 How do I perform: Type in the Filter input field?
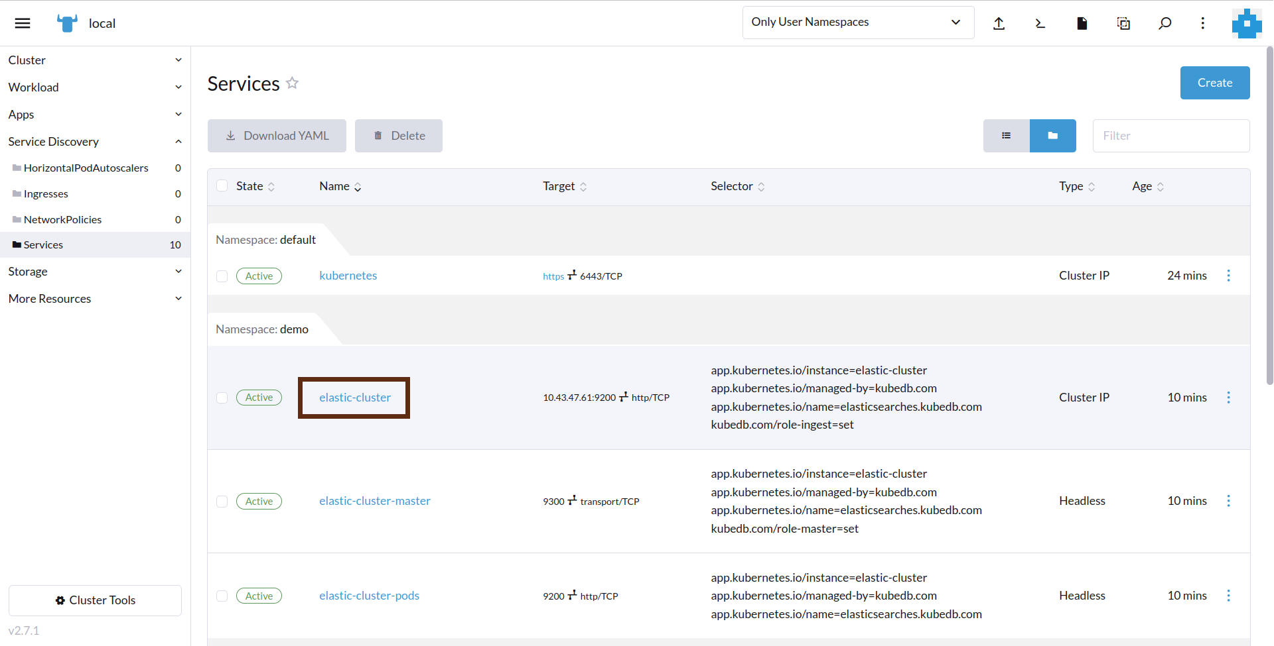tap(1170, 135)
